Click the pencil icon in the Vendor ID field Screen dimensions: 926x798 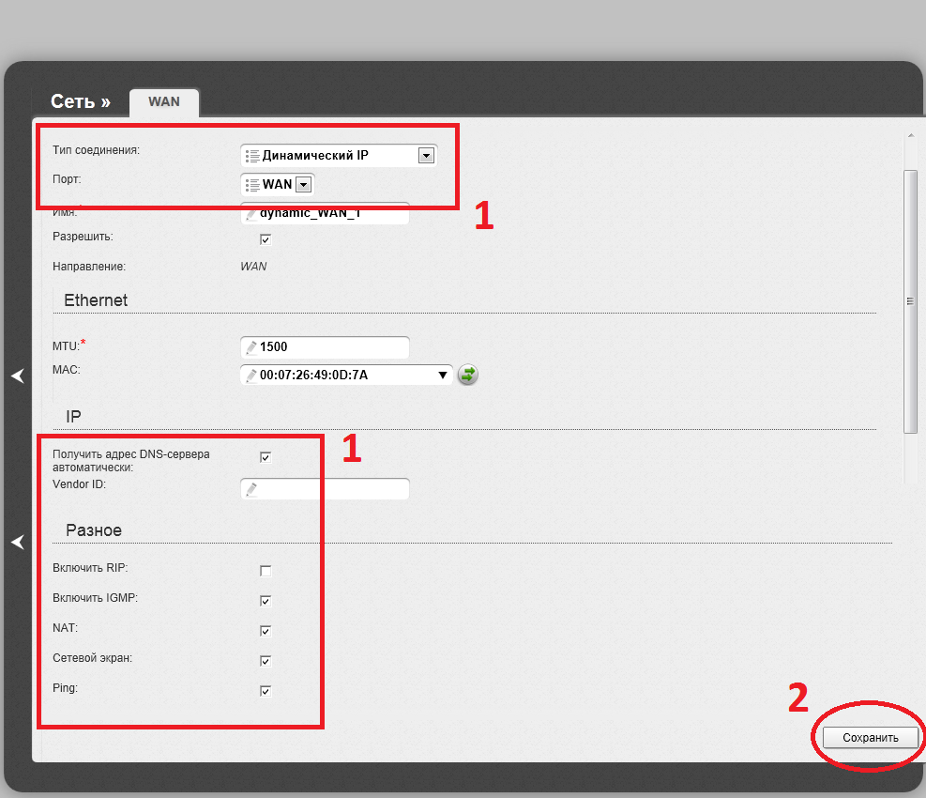250,489
